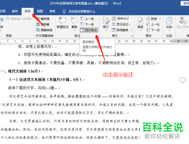The height and width of the screenshot is (144, 189).
Task: Go to next comment (下一条)
Action: (87, 24)
